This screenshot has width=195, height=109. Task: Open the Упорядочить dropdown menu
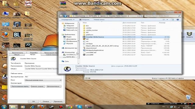(x=68, y=20)
